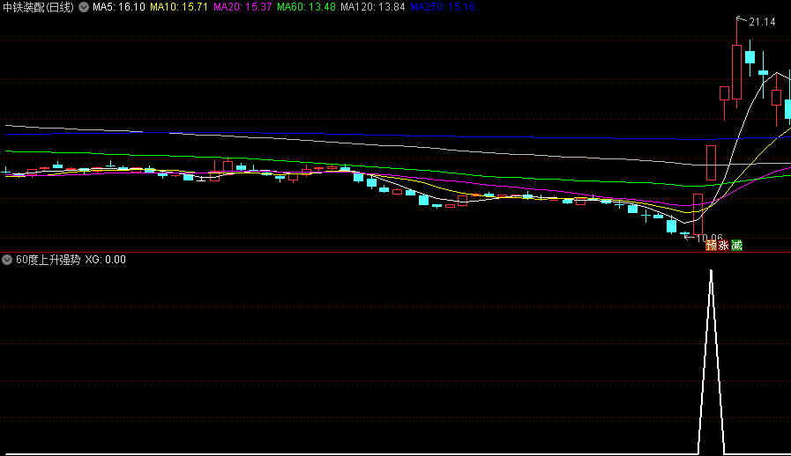Open dropdown next to 中铁装配(日线) title
The width and height of the screenshot is (791, 456).
(x=84, y=7)
